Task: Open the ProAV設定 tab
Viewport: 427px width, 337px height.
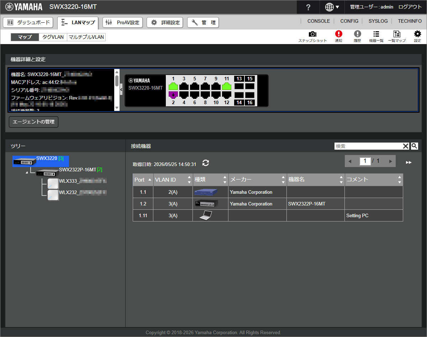Action: pos(123,22)
